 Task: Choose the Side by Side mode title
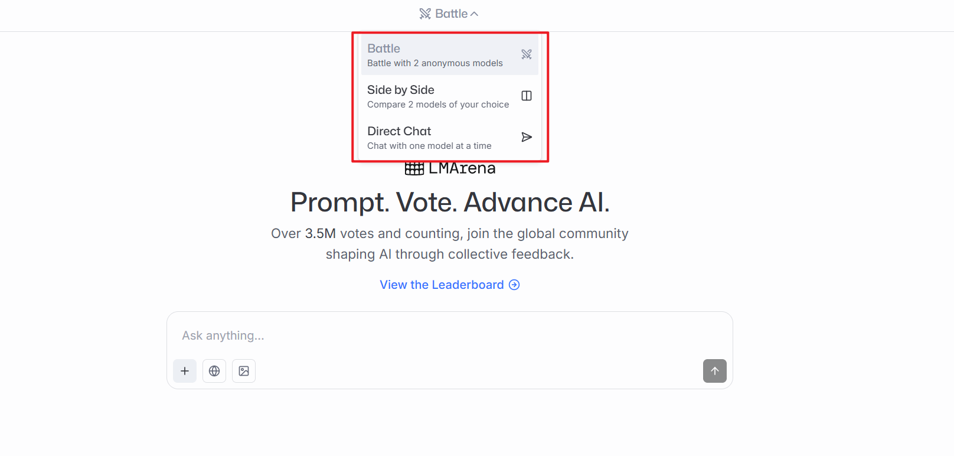pyautogui.click(x=401, y=90)
